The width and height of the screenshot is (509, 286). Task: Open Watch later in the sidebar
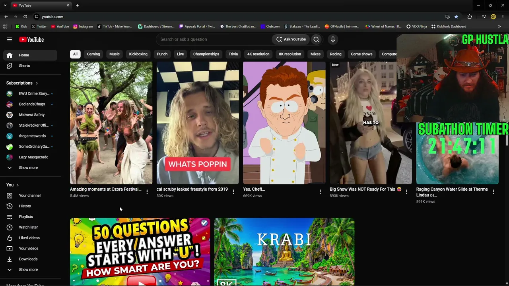[x=30, y=227]
